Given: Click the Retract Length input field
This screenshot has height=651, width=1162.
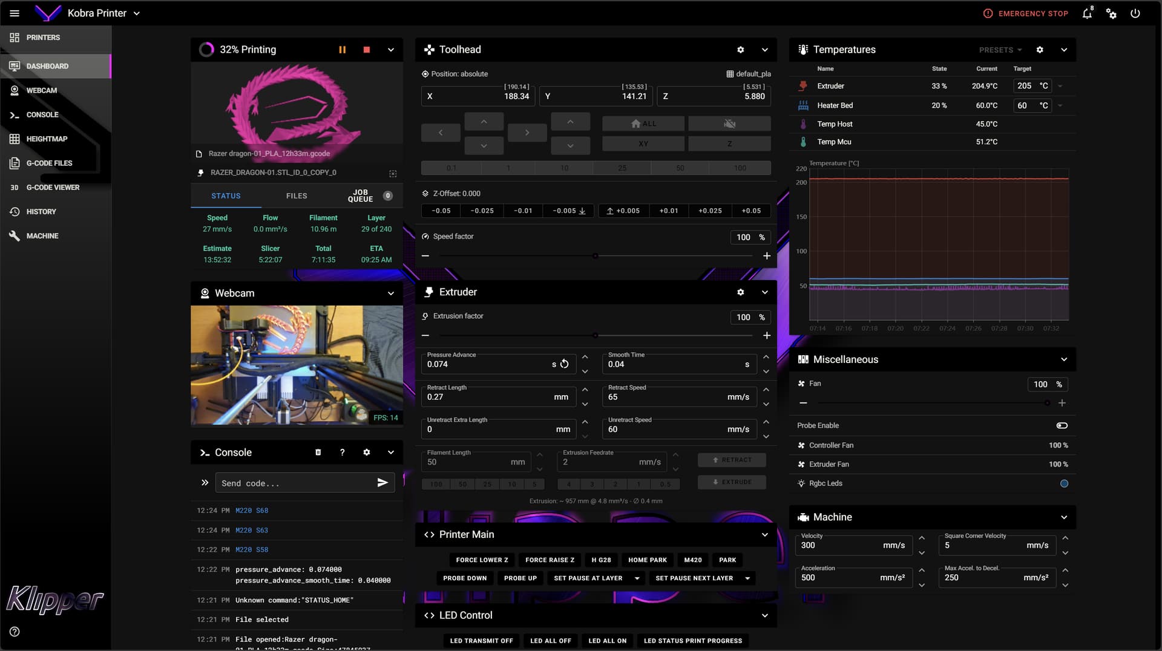Looking at the screenshot, I should point(497,397).
